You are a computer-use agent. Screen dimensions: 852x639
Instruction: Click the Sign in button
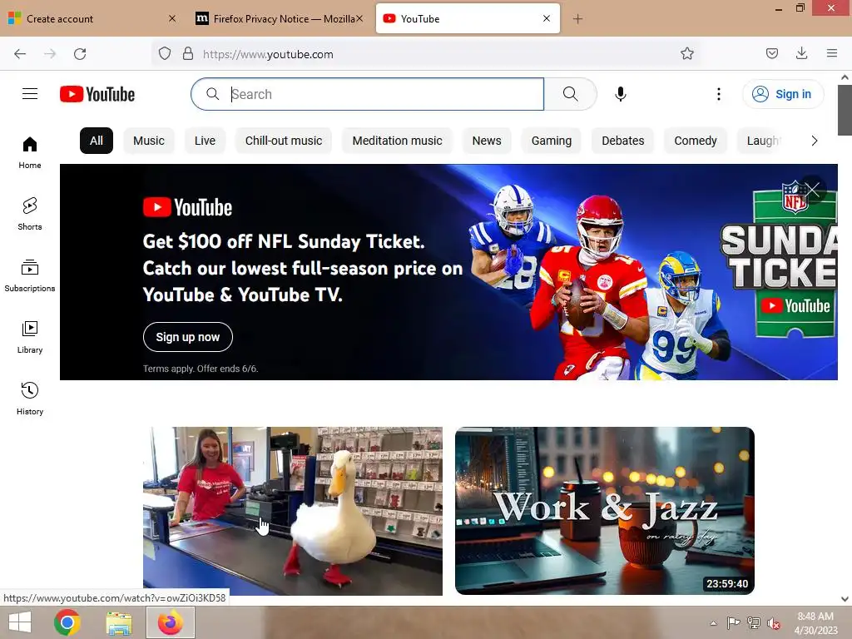(783, 94)
